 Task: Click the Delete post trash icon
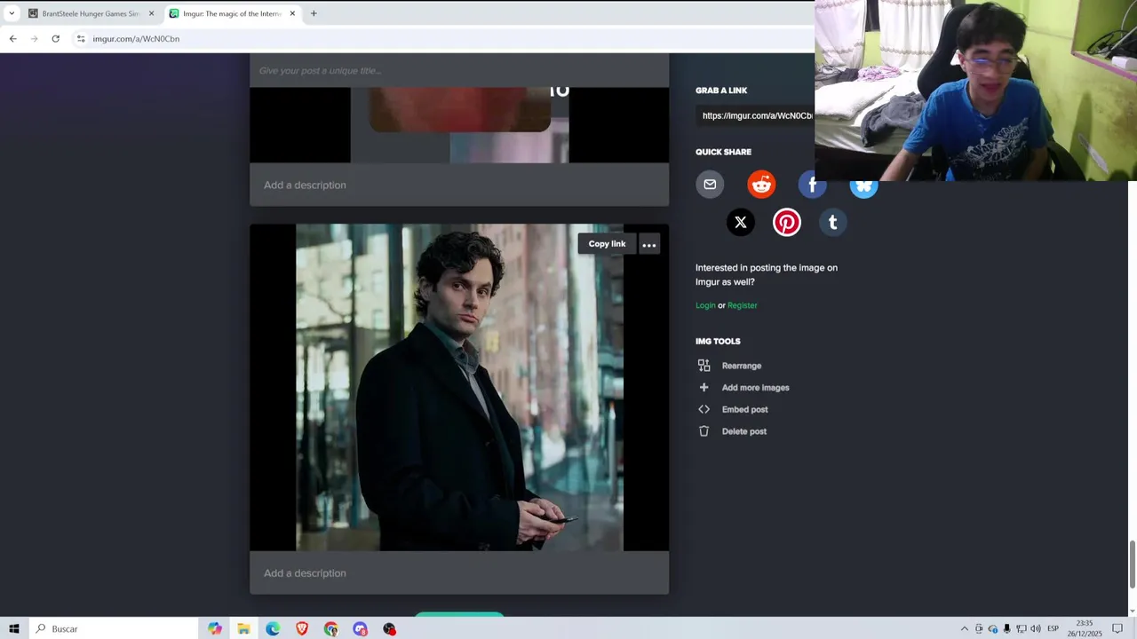tap(704, 431)
